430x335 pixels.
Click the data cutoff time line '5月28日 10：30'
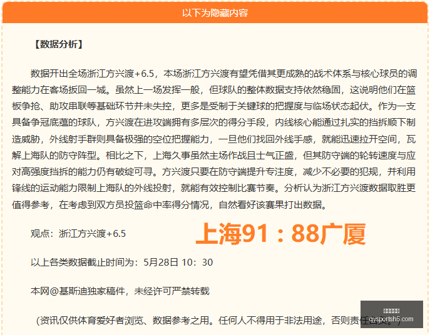pyautogui.click(x=178, y=262)
